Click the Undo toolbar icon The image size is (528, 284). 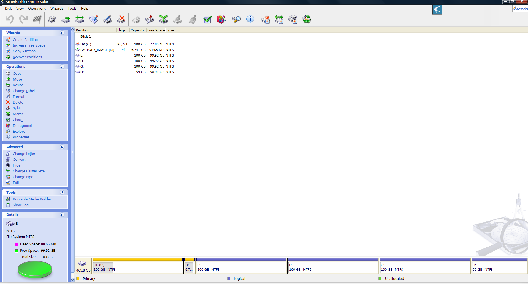10,19
